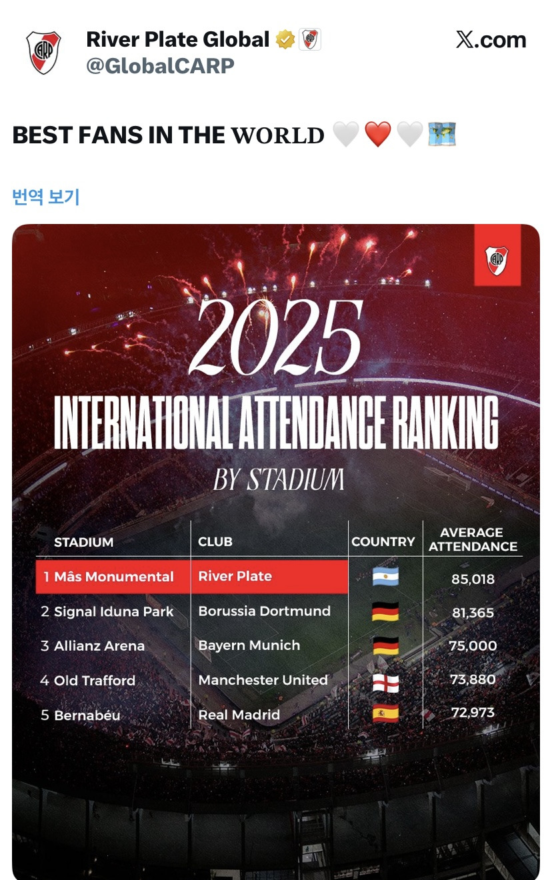
Task: Tap the England flag beside Manchester United
Action: (x=385, y=681)
